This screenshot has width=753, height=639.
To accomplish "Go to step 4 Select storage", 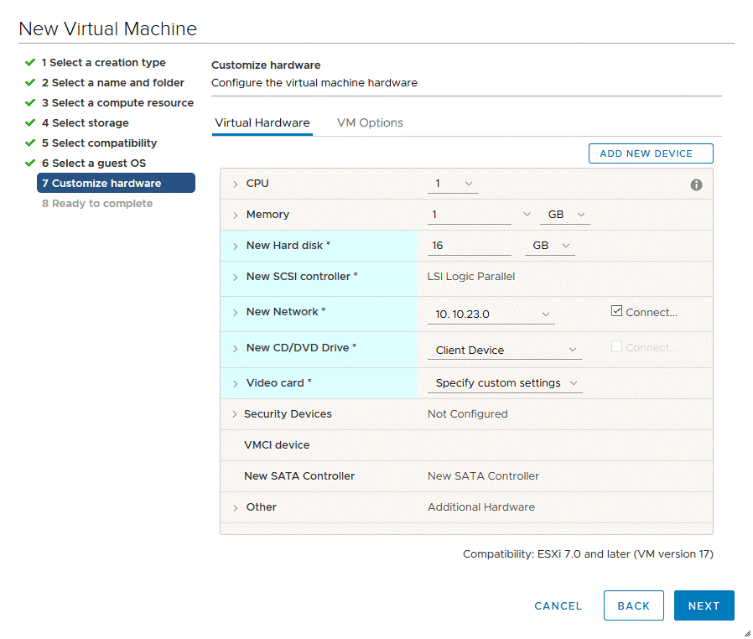I will (x=90, y=123).
